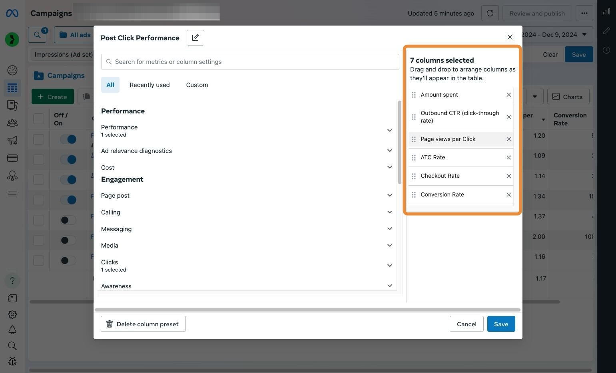Switch to the Recently used tab

pos(150,85)
